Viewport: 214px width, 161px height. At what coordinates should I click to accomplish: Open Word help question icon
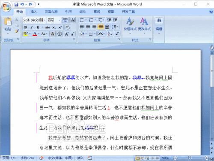point(211,12)
